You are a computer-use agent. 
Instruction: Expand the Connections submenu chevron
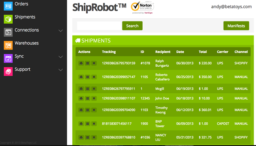point(61,30)
